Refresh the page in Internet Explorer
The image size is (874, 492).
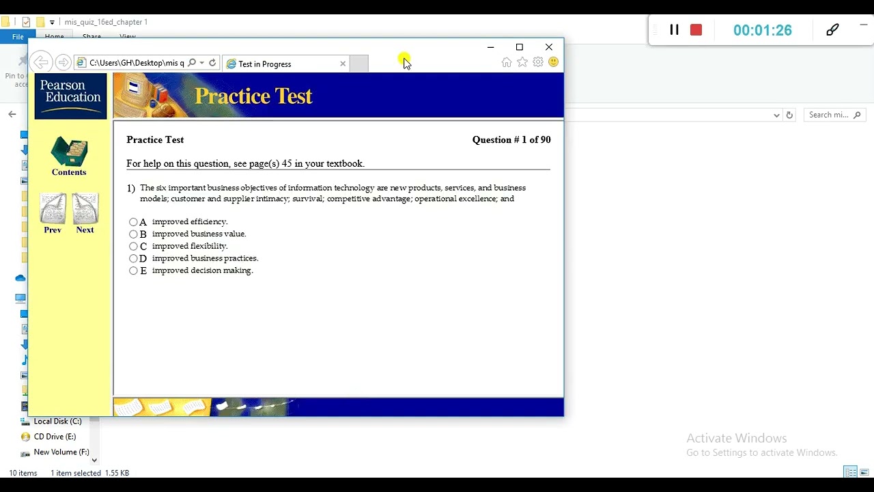coord(212,63)
